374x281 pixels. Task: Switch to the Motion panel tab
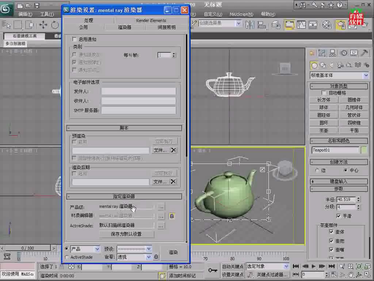point(344,53)
